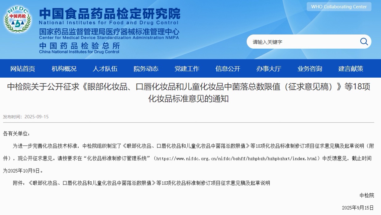Open the 附件 draft standards attachment link
Screen dimensions: 381x215
(x=149, y=183)
